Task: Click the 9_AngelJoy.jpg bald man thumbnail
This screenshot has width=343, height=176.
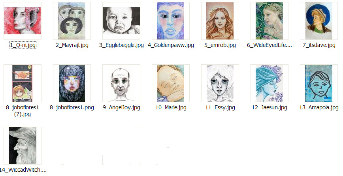Action: [x=121, y=83]
